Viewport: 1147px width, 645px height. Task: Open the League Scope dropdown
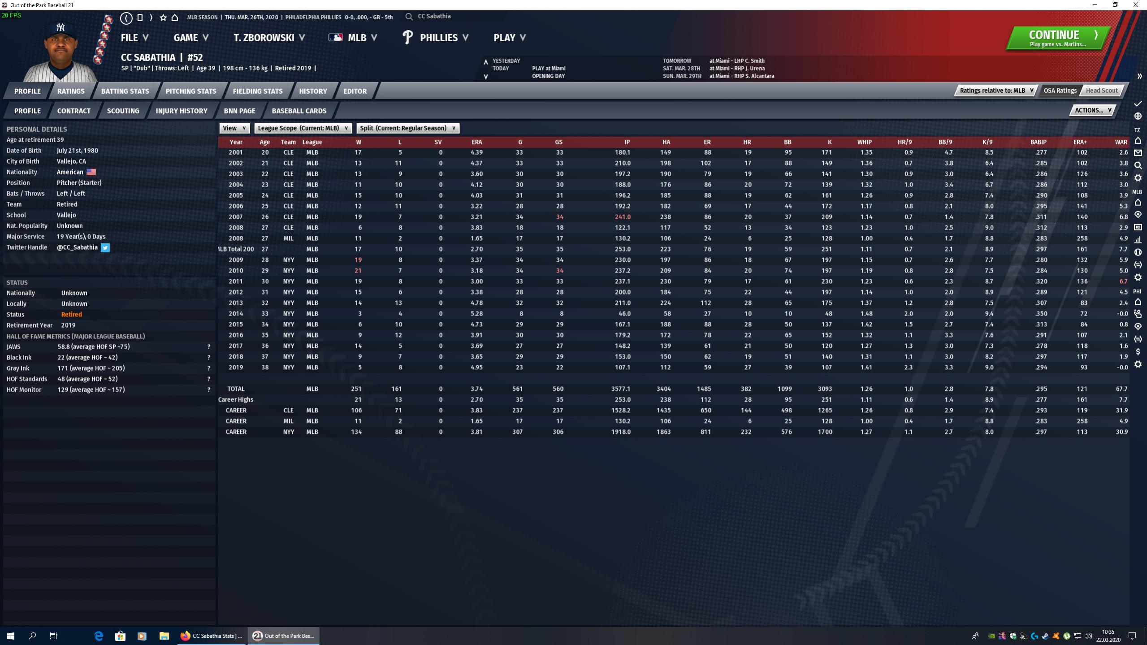click(303, 128)
